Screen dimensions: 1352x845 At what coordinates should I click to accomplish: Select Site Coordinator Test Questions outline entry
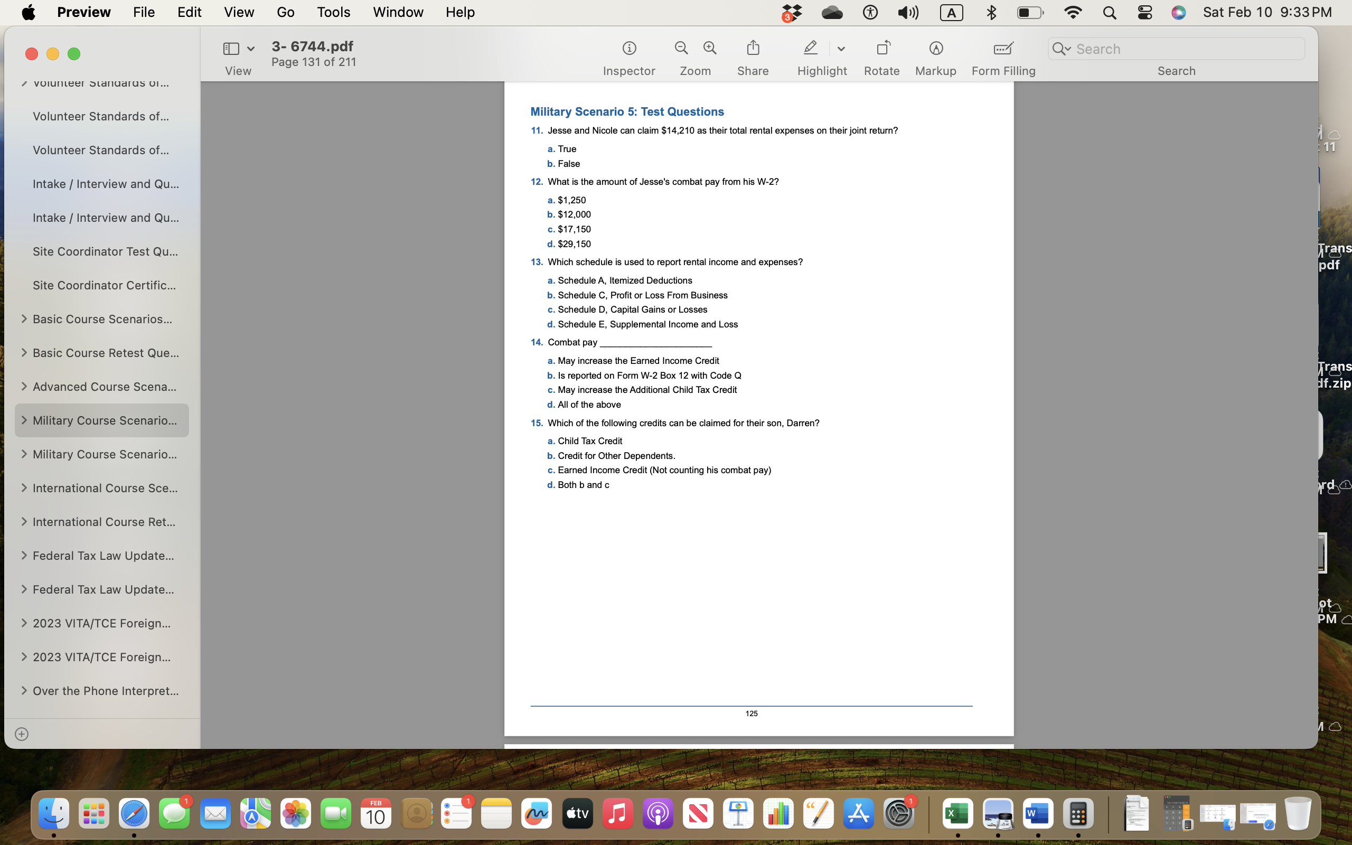105,251
